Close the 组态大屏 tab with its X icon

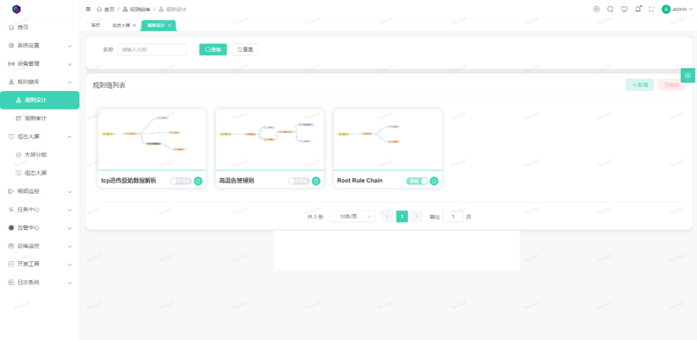(134, 25)
